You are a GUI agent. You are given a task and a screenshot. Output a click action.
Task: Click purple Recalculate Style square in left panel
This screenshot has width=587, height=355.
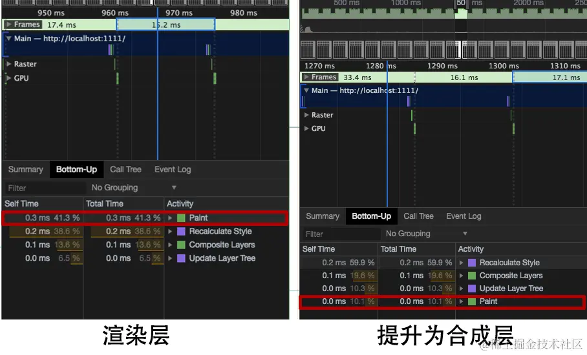coord(181,231)
